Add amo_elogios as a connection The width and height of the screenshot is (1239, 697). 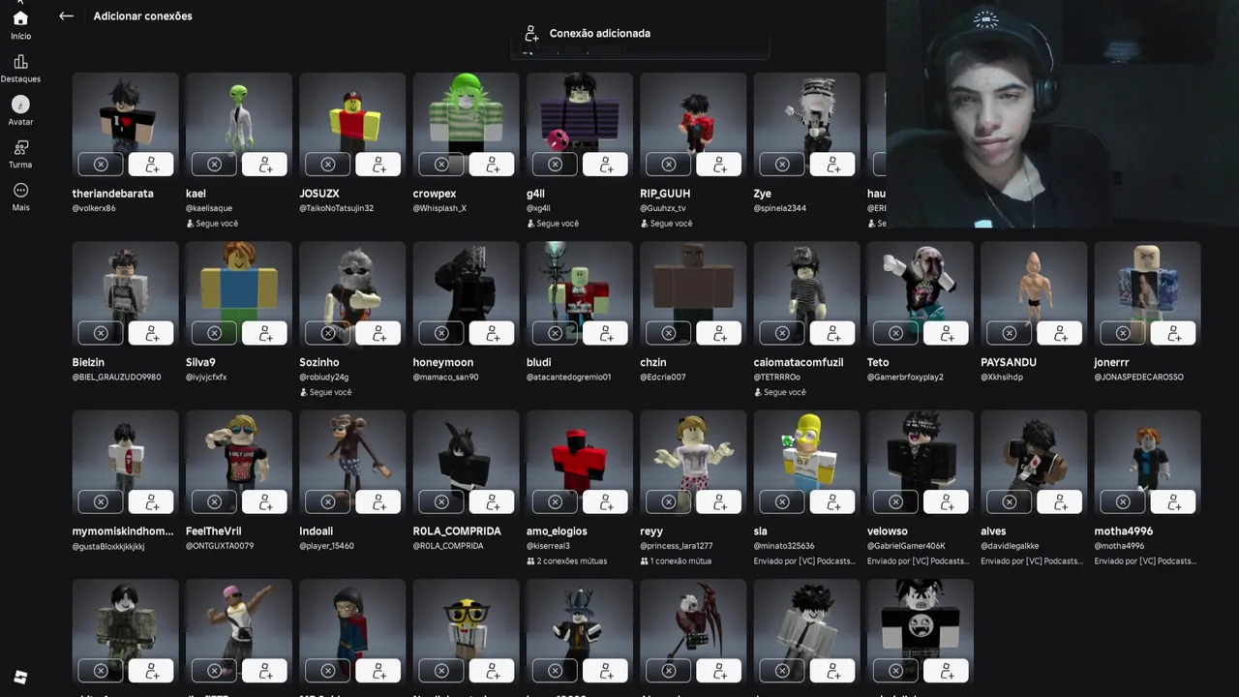click(606, 502)
